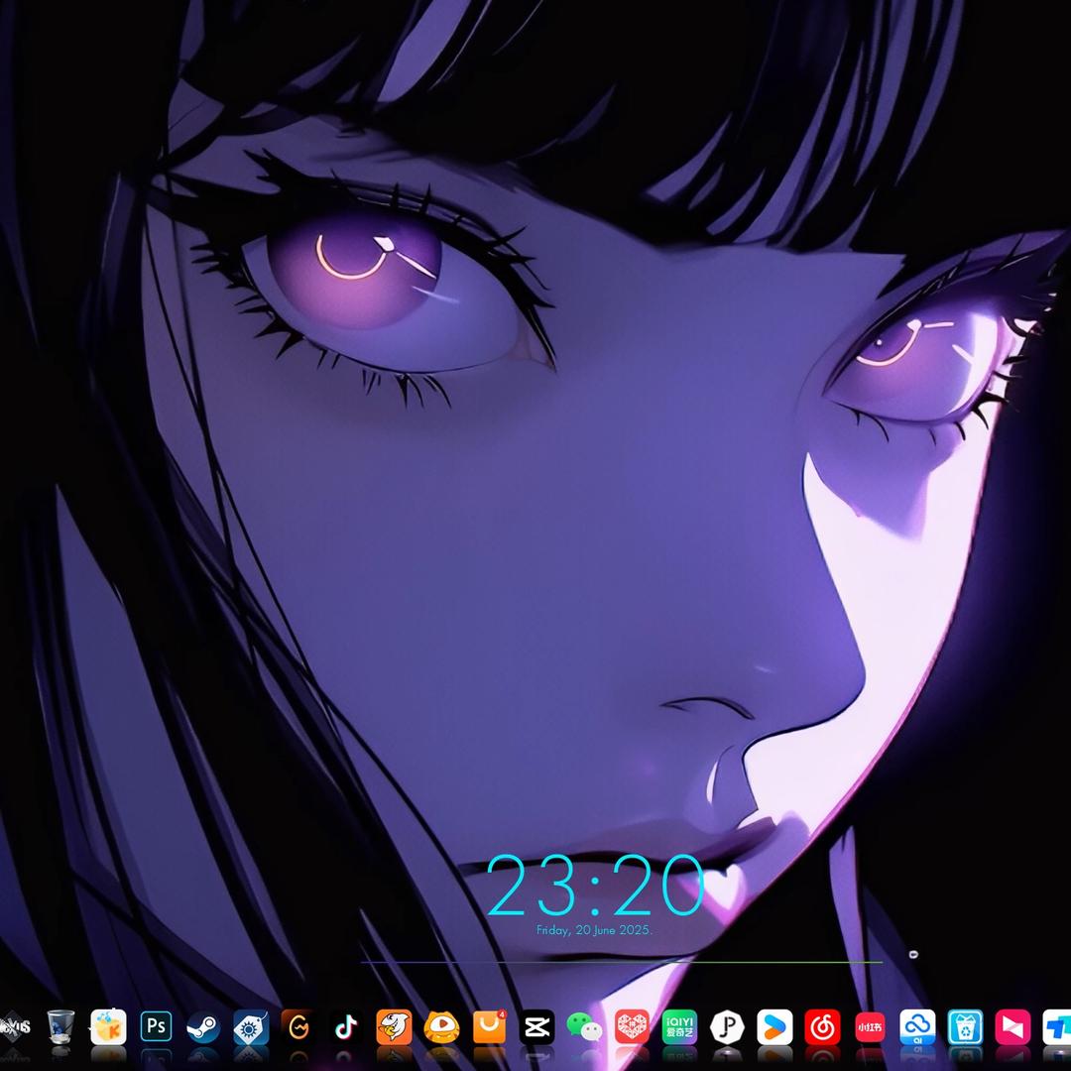Click the pink bow-tie app icon
Image resolution: width=1071 pixels, height=1071 pixels.
tap(1012, 1026)
